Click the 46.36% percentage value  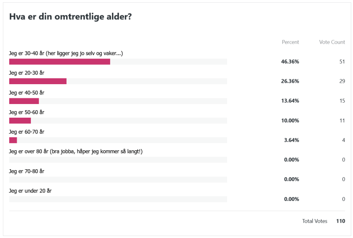tap(290, 62)
